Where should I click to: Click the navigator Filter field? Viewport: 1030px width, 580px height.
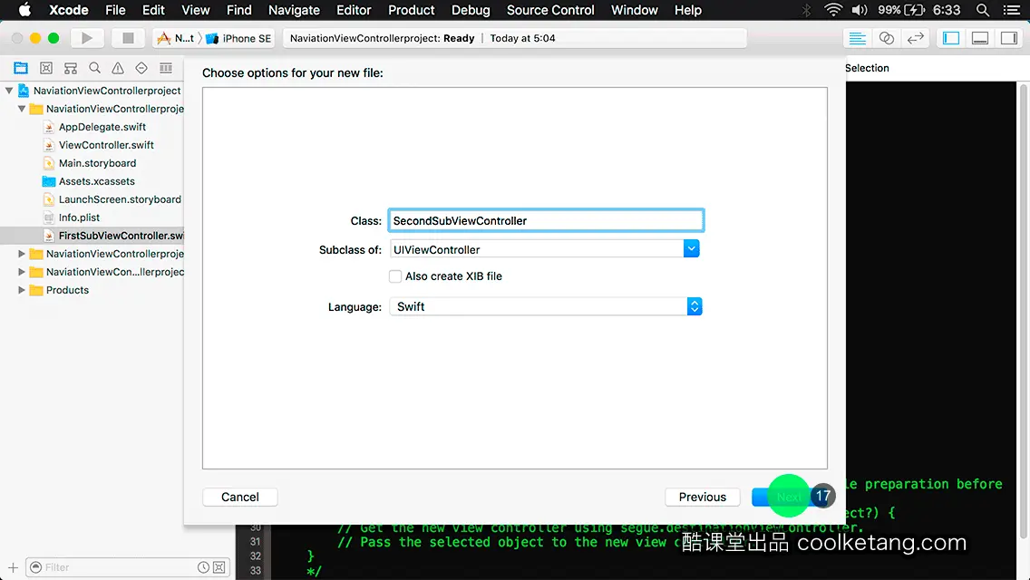[128, 567]
